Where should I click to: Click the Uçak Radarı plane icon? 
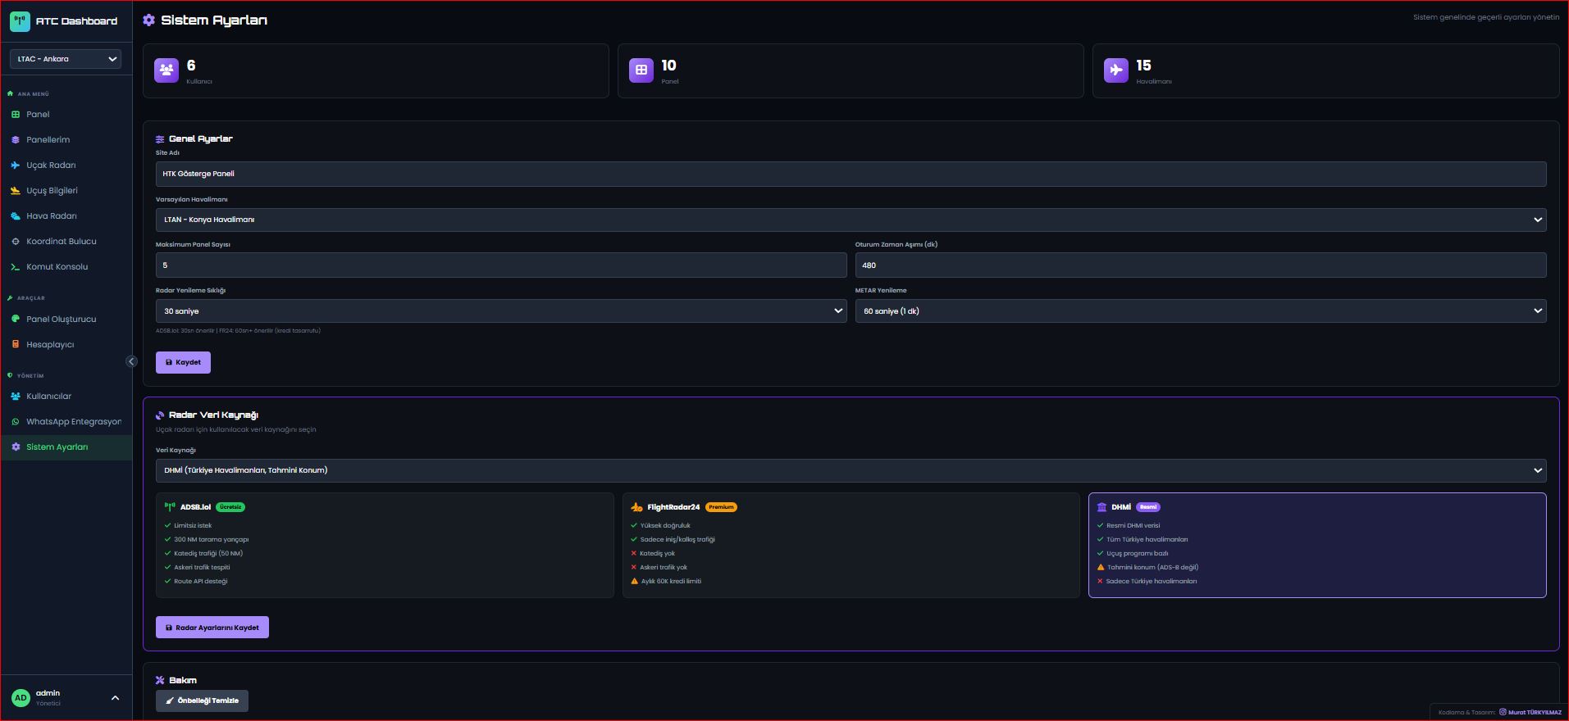coord(16,166)
